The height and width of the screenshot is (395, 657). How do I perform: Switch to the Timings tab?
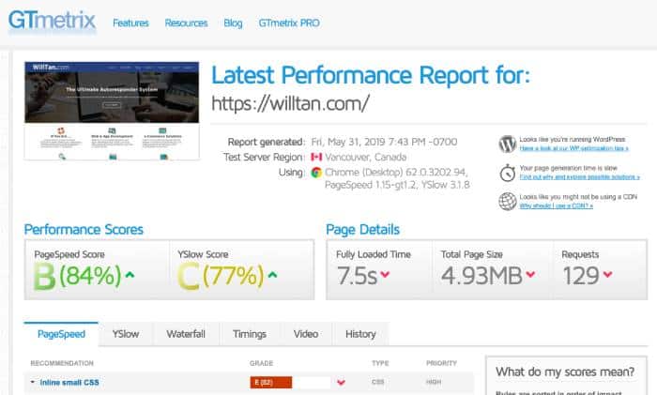click(x=250, y=334)
